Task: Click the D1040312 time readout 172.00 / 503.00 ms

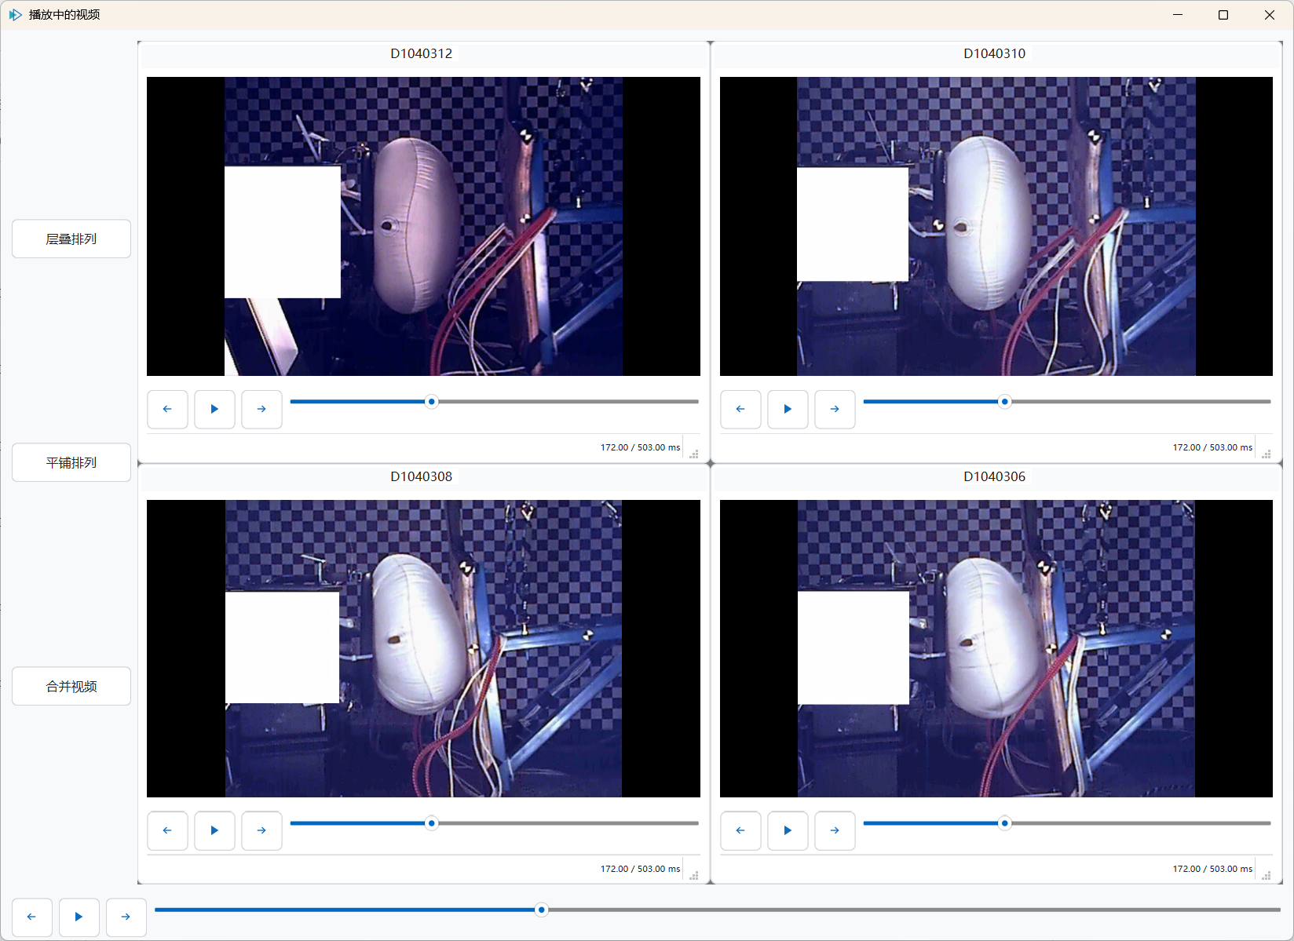Action: pyautogui.click(x=641, y=447)
